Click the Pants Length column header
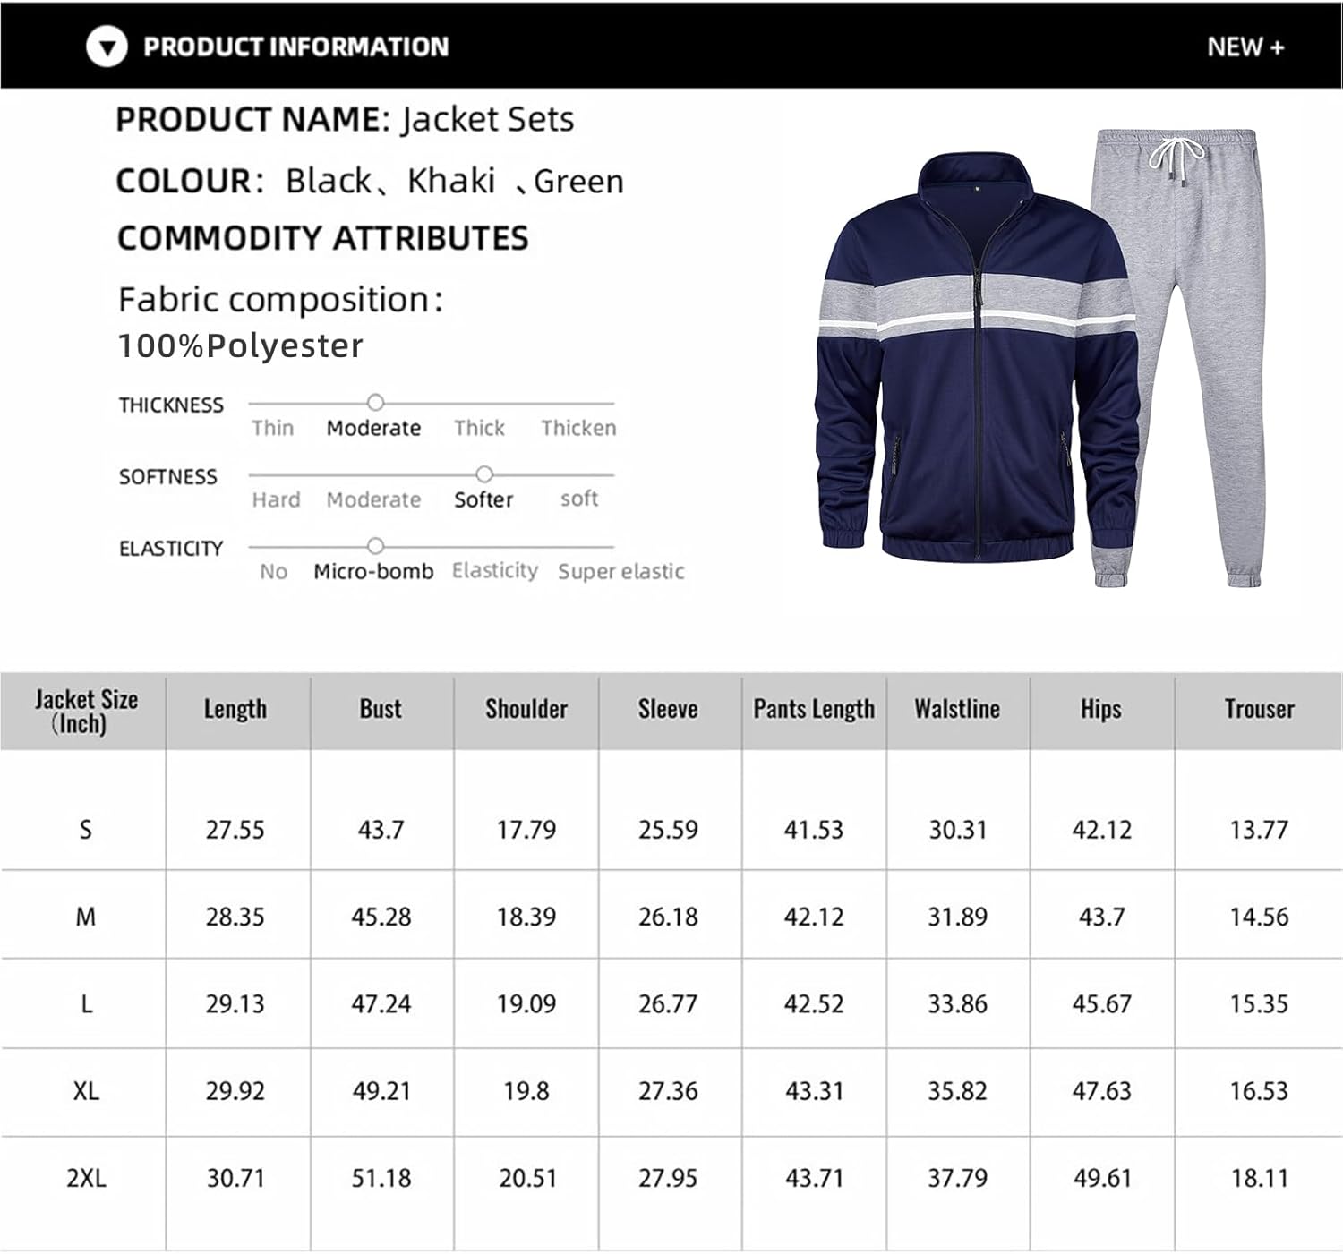 (814, 709)
